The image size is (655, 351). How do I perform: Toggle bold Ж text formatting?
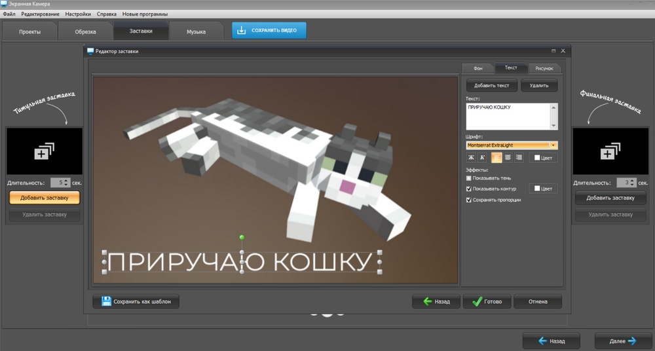click(471, 158)
